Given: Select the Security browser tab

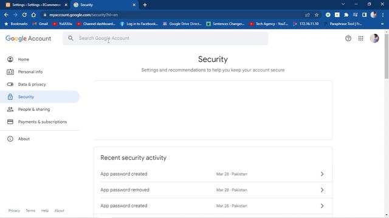Looking at the screenshot, I should [104, 5].
